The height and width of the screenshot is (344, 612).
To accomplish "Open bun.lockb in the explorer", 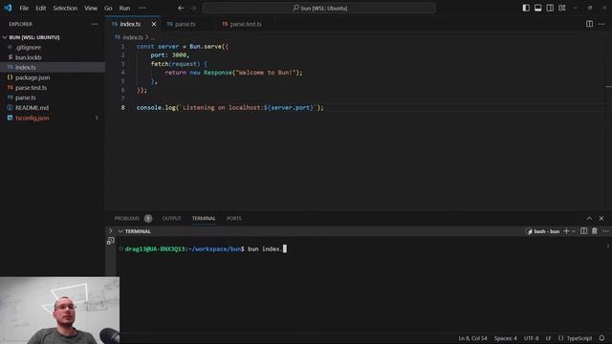I will pos(28,57).
